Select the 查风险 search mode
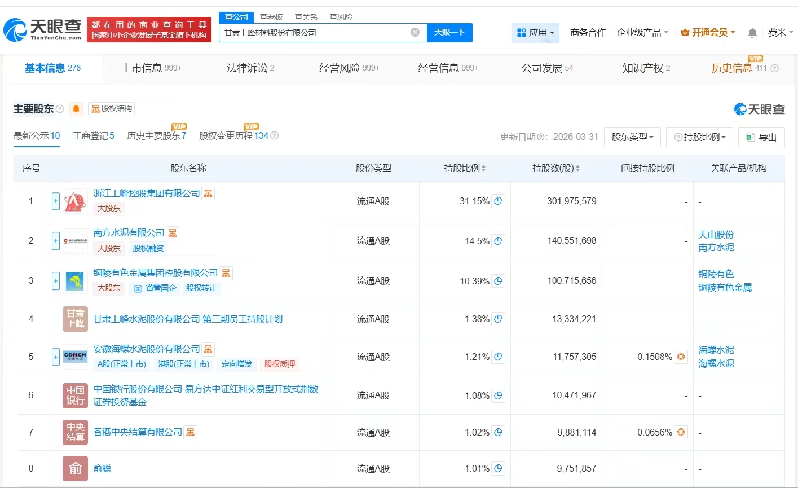Screen dimensions: 798x488 point(341,17)
